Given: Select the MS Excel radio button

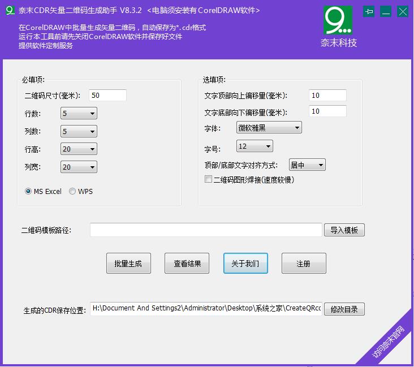Looking at the screenshot, I should pyautogui.click(x=28, y=192).
